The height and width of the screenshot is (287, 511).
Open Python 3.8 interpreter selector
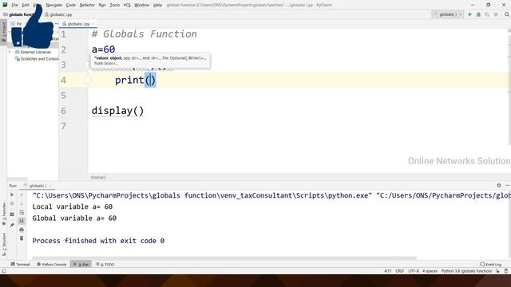point(466,271)
